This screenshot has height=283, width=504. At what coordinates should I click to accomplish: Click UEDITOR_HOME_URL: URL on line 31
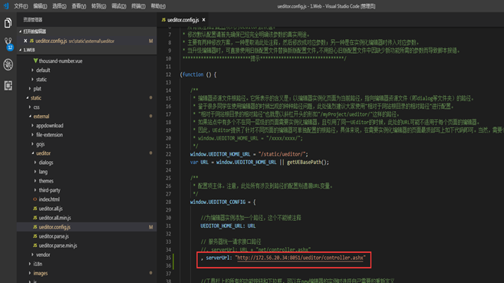tap(228, 225)
